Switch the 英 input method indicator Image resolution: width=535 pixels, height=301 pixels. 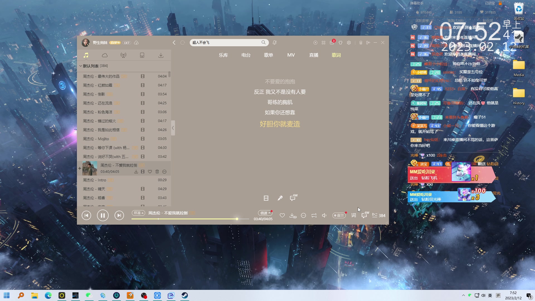490,295
